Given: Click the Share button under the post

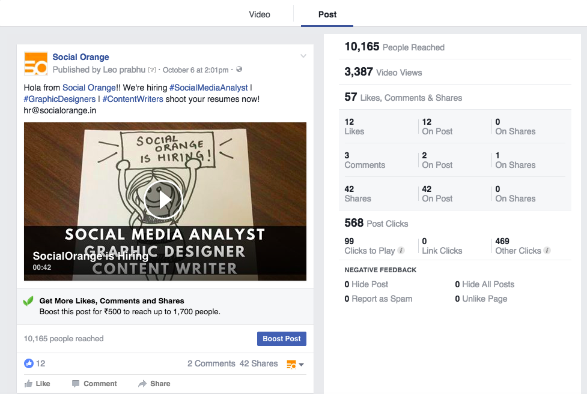Looking at the screenshot, I should coord(154,384).
